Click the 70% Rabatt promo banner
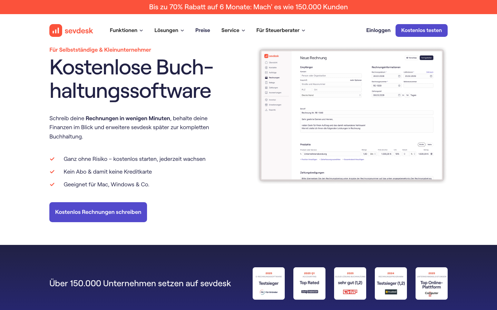497x310 pixels. point(248,7)
